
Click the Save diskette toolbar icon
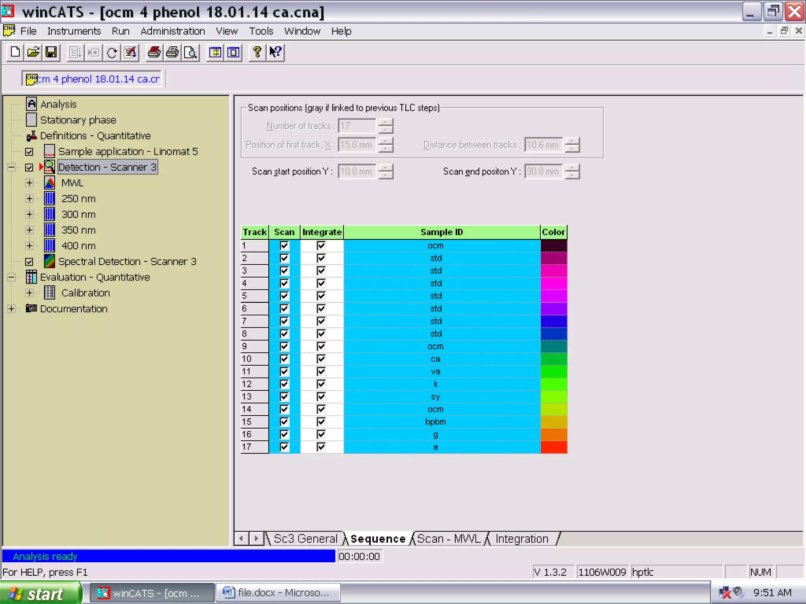(x=51, y=52)
